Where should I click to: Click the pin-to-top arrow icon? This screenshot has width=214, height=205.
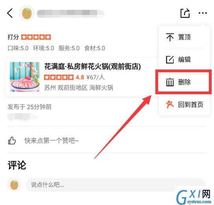pos(170,37)
